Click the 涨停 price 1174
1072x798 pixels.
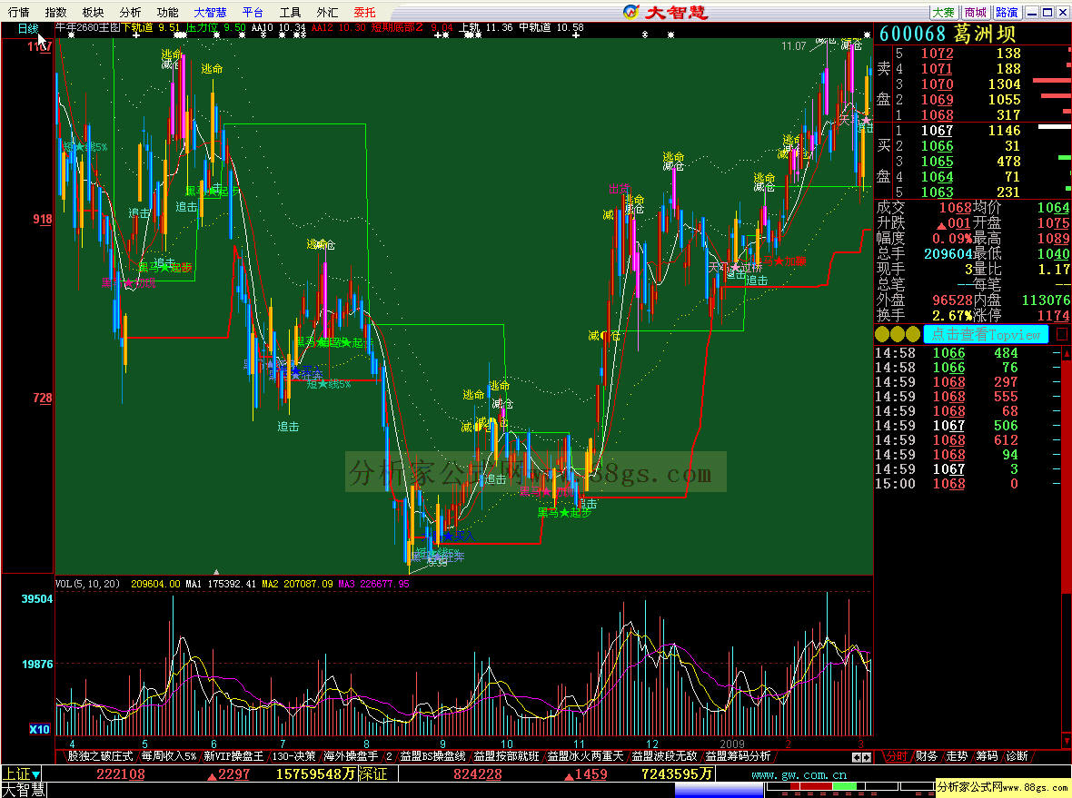pos(1052,316)
